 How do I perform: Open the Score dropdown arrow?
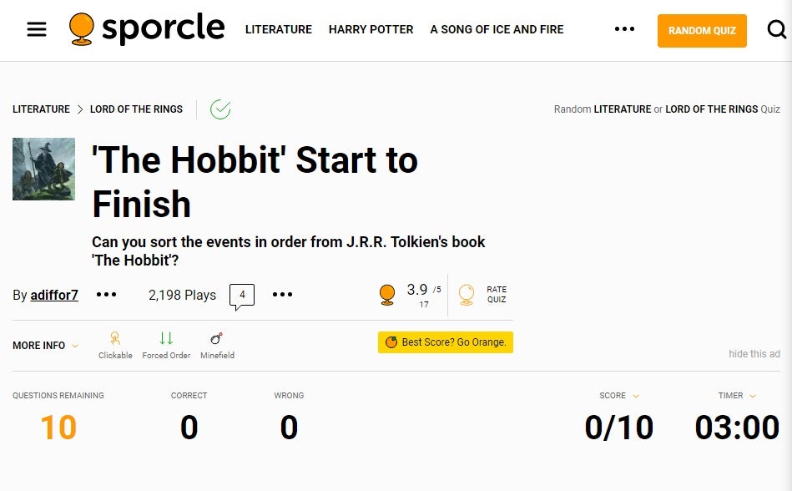click(636, 396)
